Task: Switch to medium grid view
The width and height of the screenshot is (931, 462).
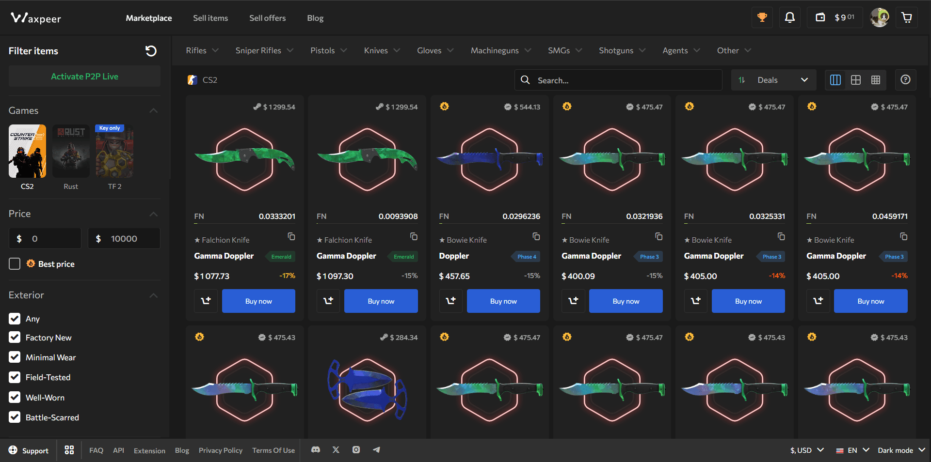Action: click(x=856, y=80)
